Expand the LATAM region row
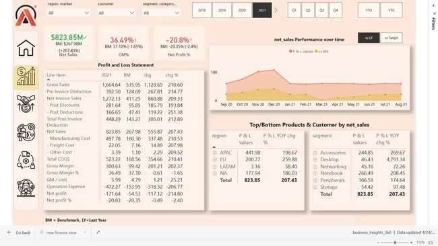The height and width of the screenshot is (246, 438). coord(214,167)
